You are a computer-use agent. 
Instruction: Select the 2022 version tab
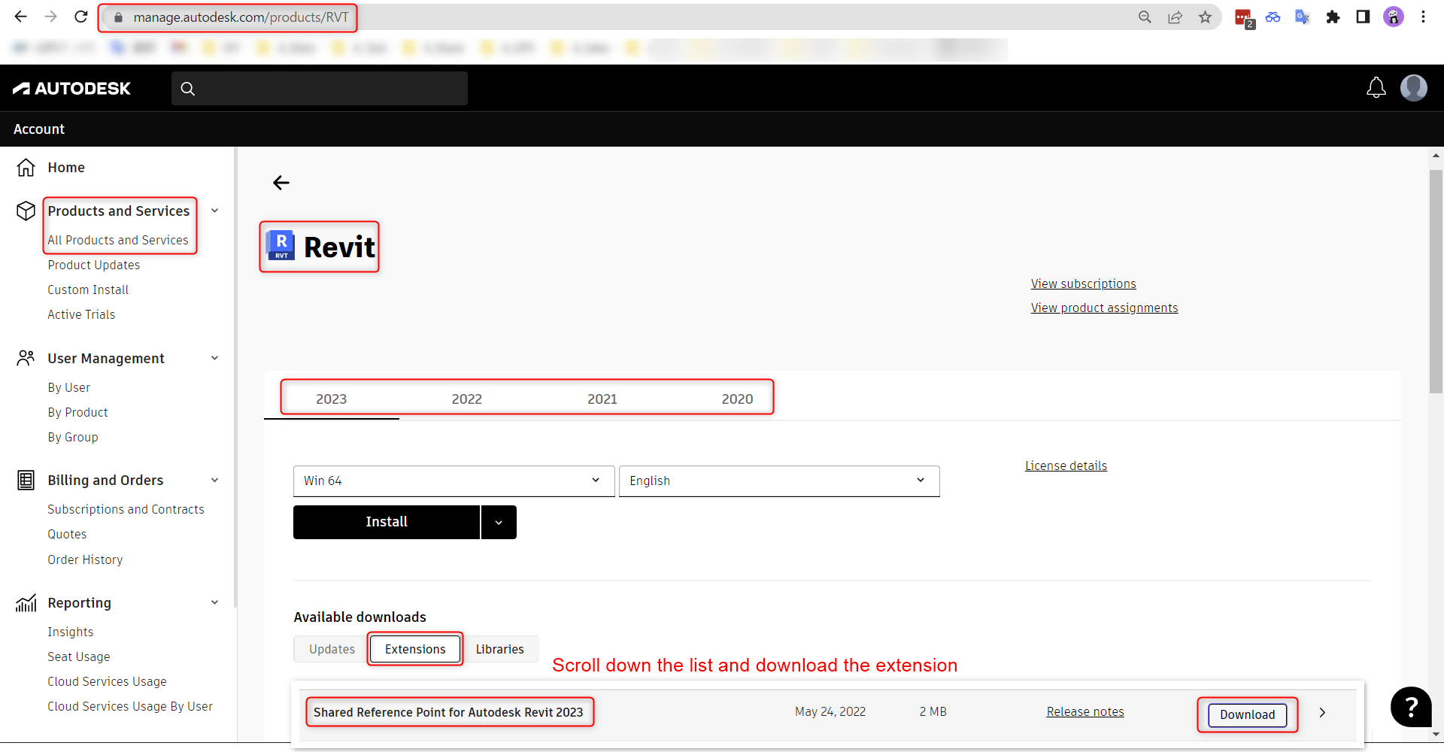(x=467, y=399)
